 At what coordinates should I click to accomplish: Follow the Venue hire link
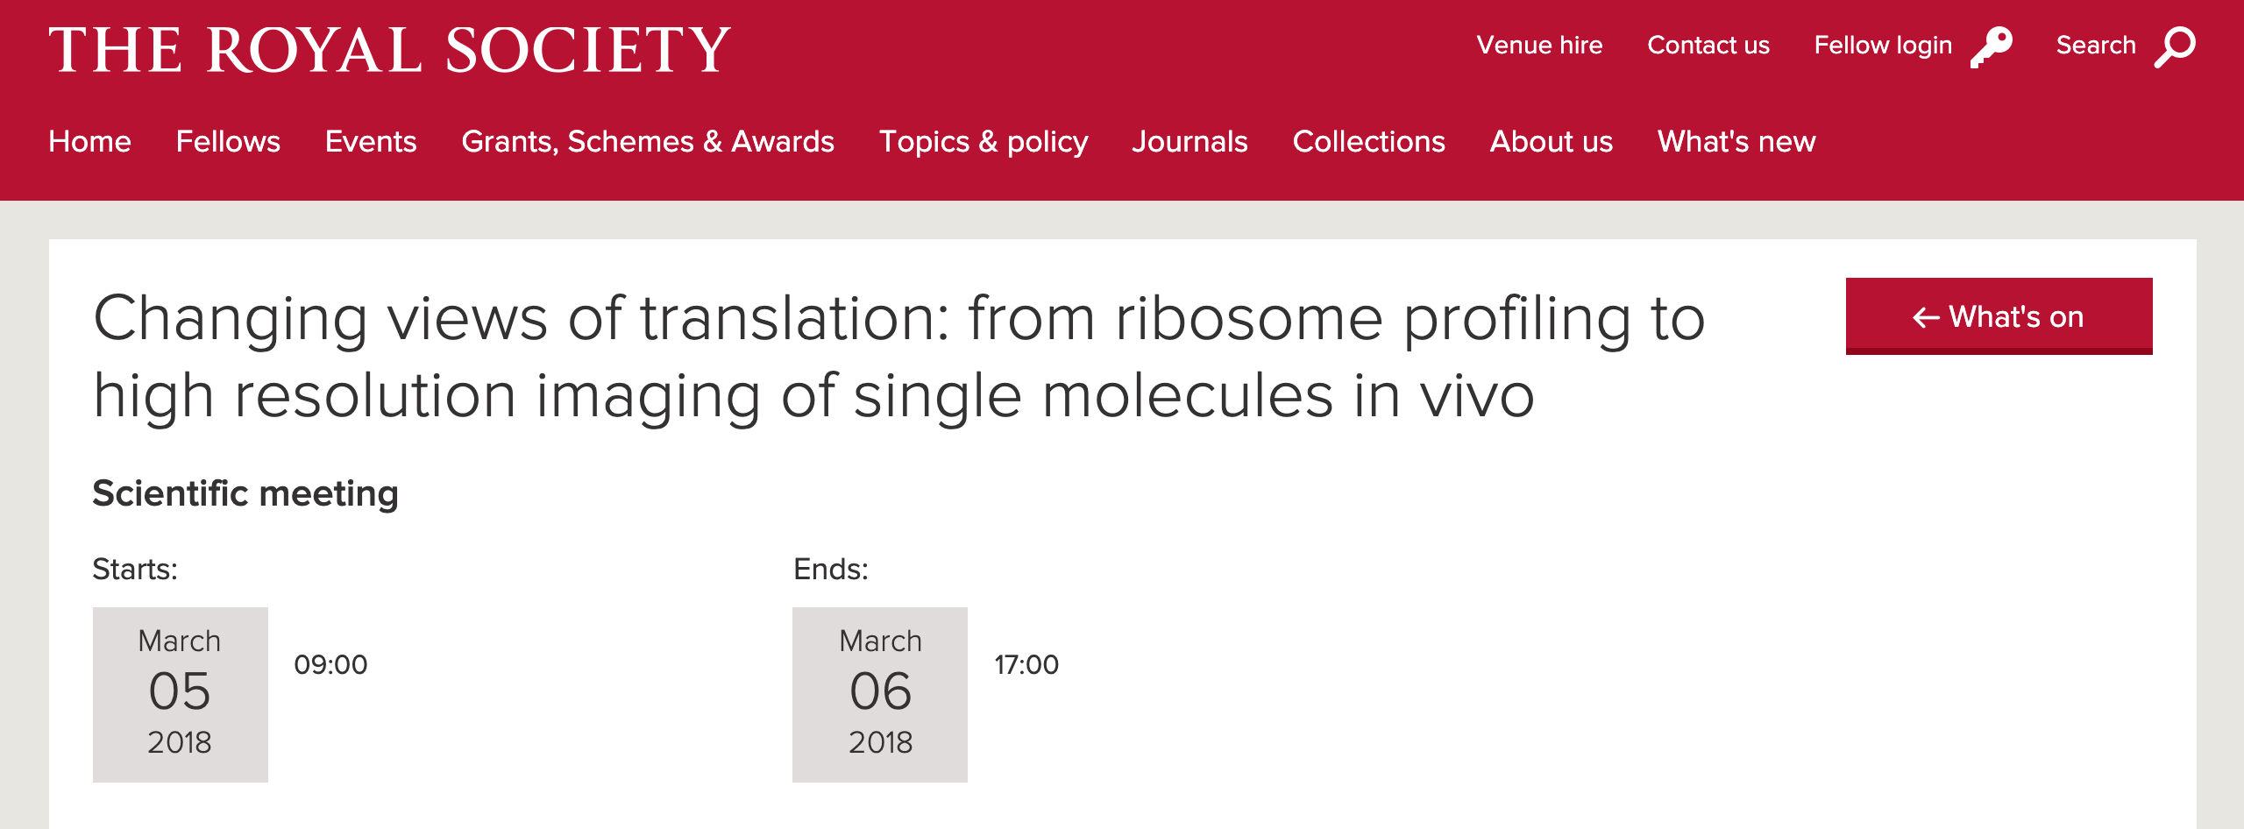[x=1539, y=46]
